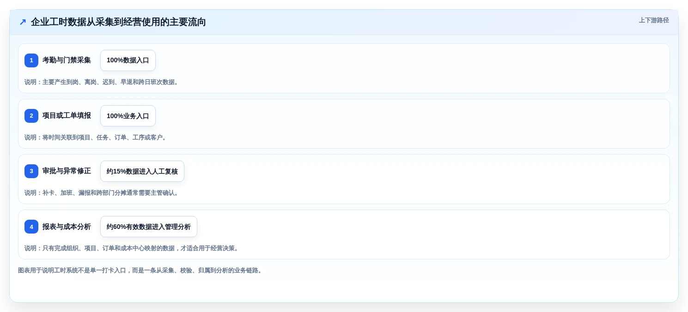Click the 100%业务入口 tag
This screenshot has height=312, width=688.
click(x=128, y=116)
